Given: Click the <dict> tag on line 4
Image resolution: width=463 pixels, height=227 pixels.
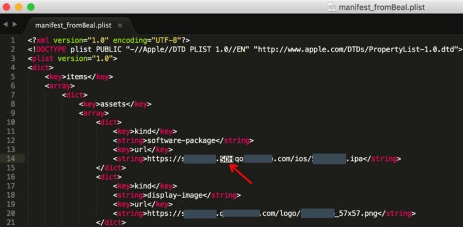Looking at the screenshot, I should coord(41,67).
